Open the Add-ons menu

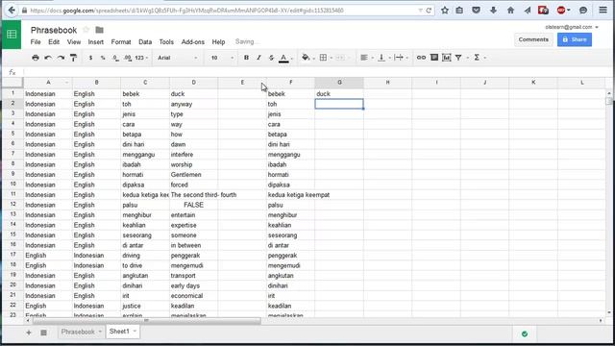[x=192, y=42]
